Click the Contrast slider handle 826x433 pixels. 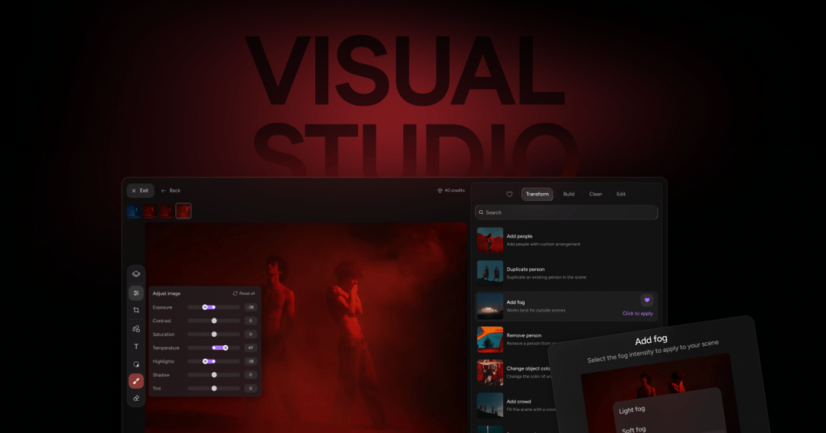tap(214, 321)
